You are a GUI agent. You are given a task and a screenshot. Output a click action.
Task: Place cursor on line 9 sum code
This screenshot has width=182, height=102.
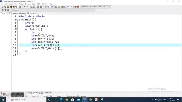pos(45,42)
